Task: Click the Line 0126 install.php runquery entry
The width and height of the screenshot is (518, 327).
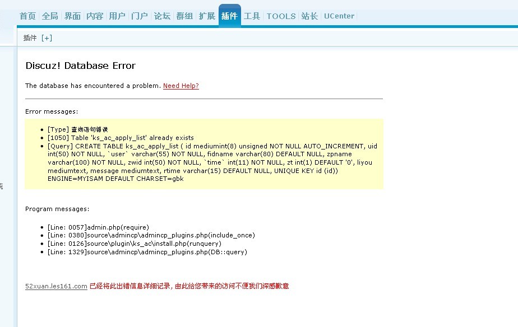Action: pyautogui.click(x=135, y=244)
